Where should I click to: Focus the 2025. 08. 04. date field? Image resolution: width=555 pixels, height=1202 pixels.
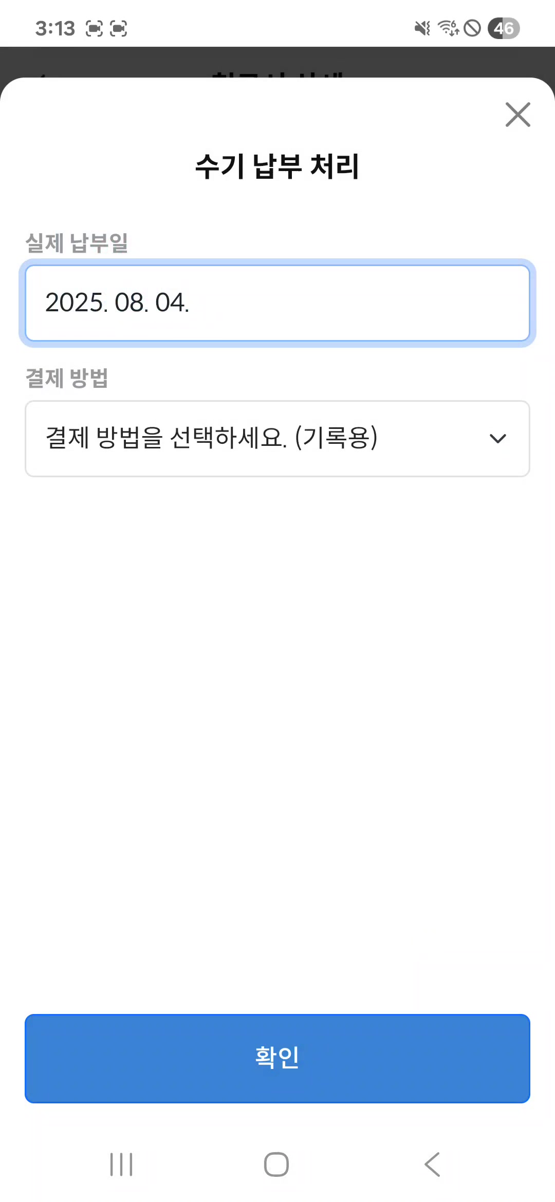click(277, 303)
